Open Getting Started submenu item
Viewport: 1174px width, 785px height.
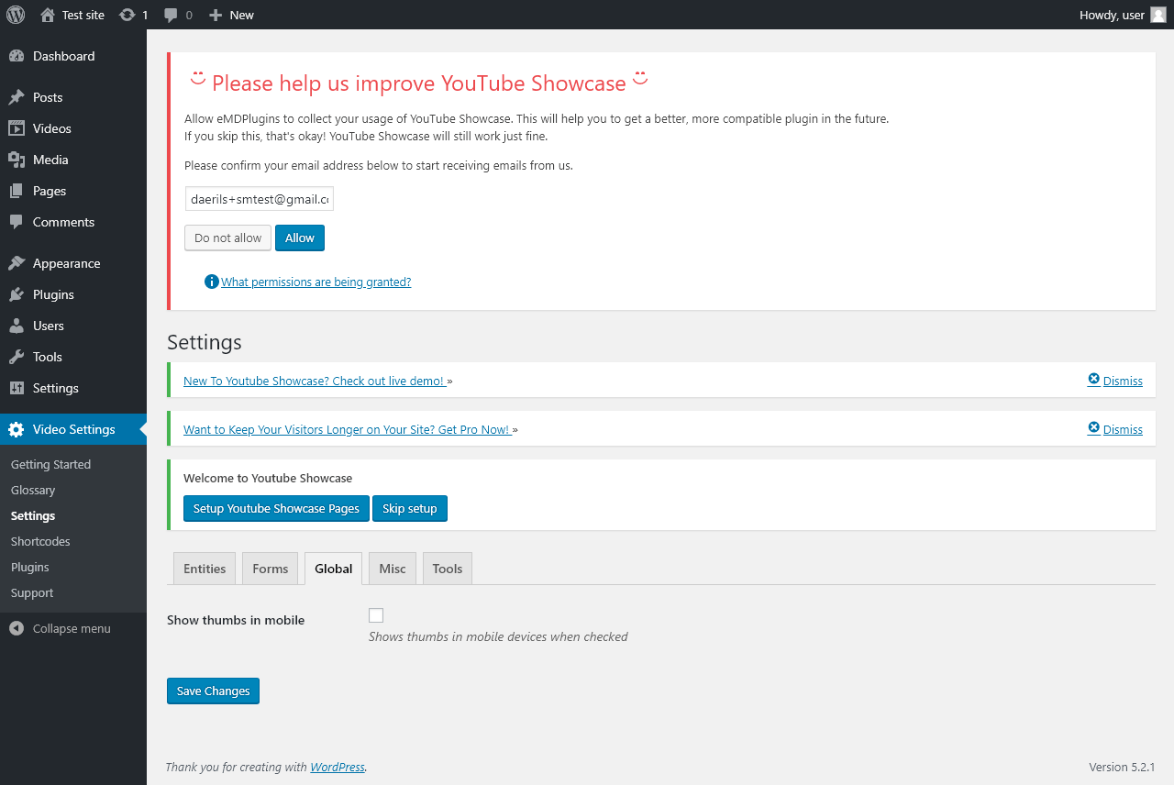point(50,464)
